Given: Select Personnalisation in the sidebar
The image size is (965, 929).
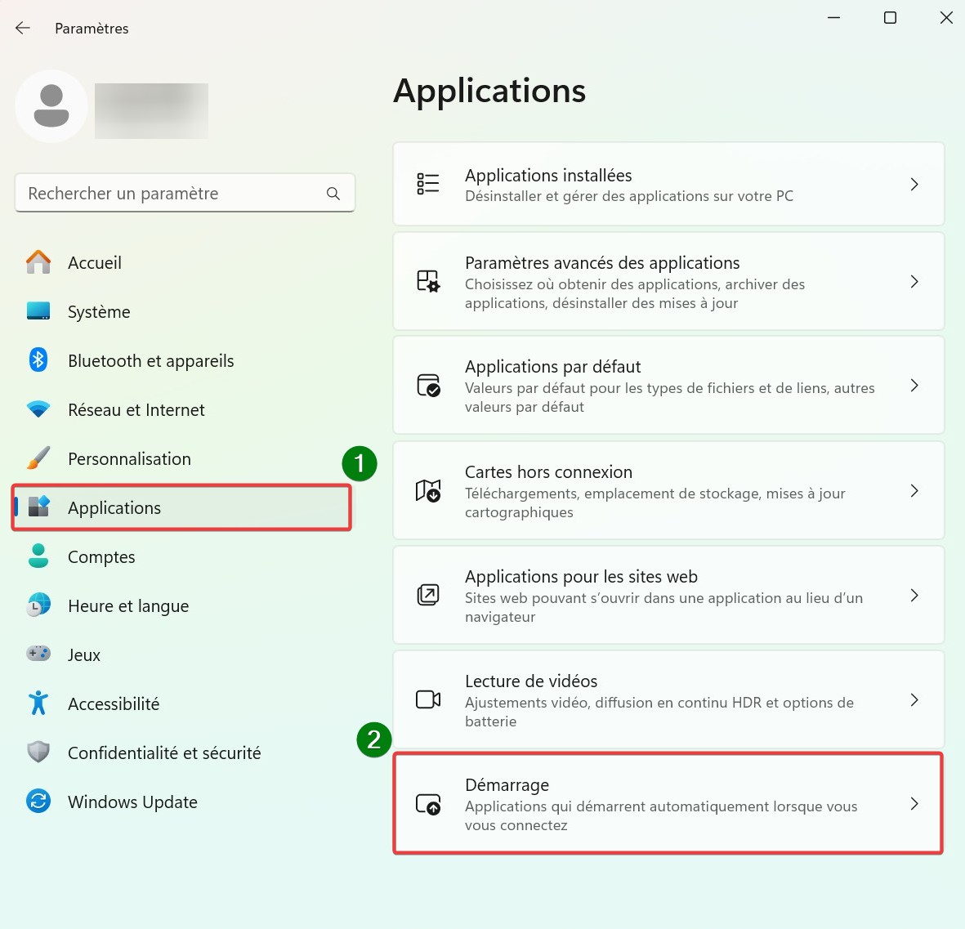Looking at the screenshot, I should pos(184,458).
